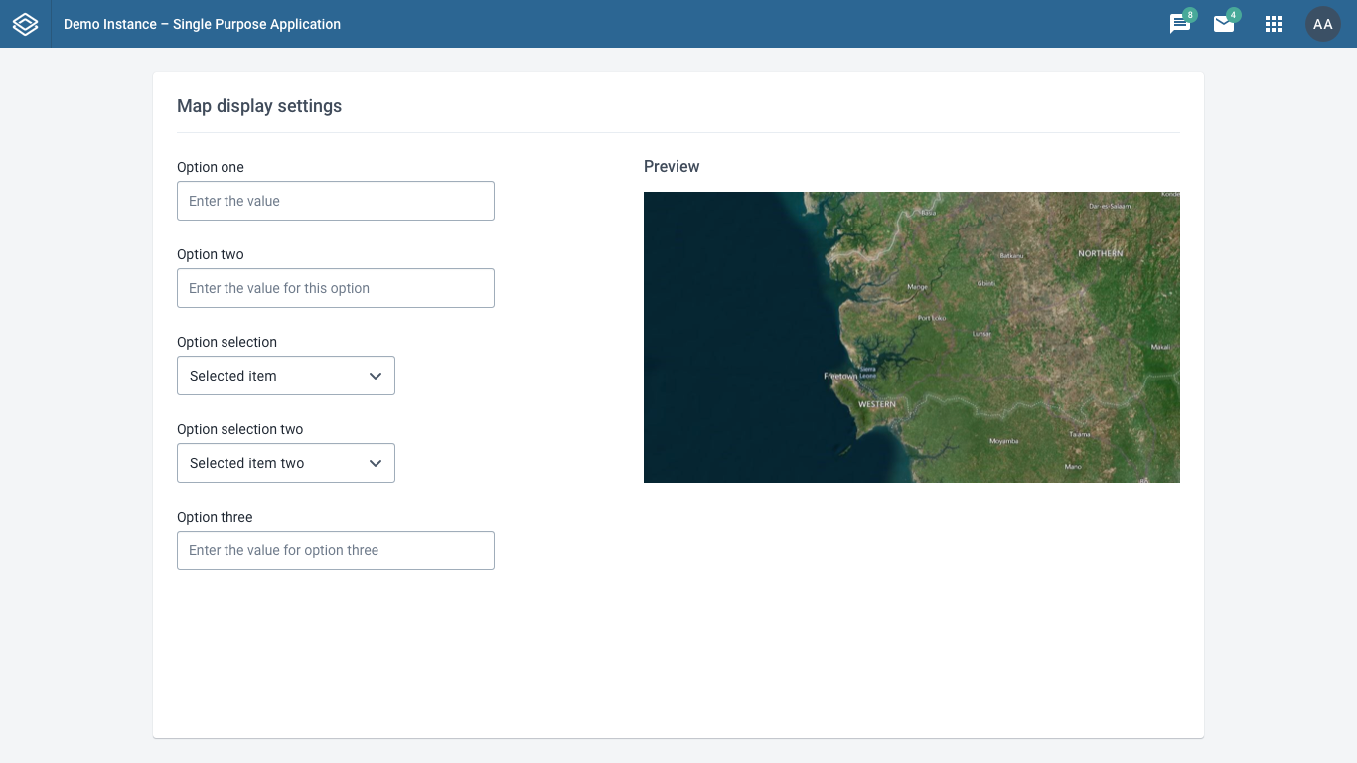Open the chat messages icon
1357x763 pixels.
coord(1179,25)
